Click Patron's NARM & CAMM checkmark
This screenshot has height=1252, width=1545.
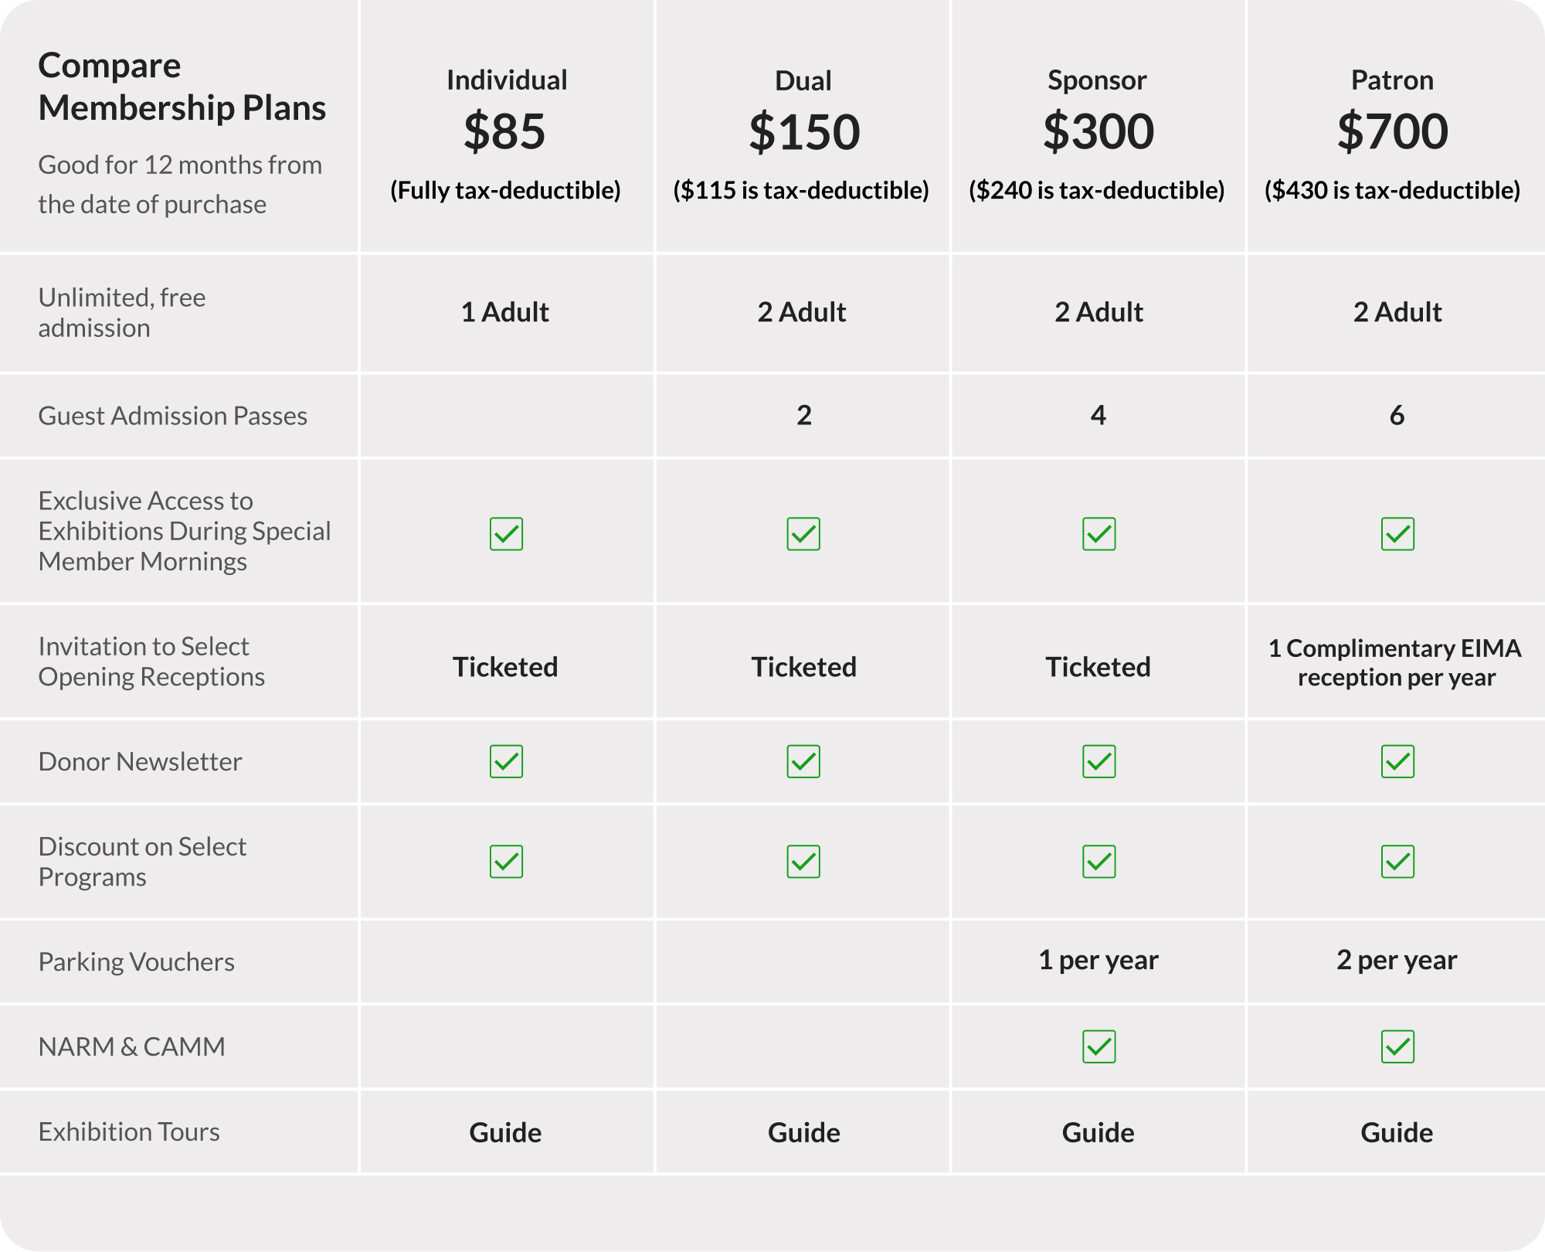(x=1397, y=1046)
